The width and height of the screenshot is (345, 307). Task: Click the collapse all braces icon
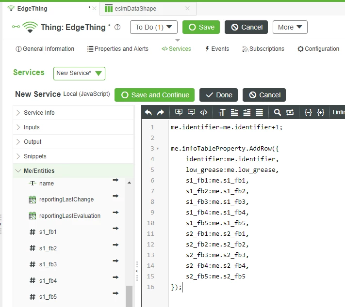(308, 112)
